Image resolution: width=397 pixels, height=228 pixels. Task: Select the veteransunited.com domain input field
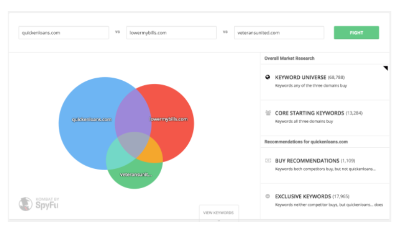point(279,33)
